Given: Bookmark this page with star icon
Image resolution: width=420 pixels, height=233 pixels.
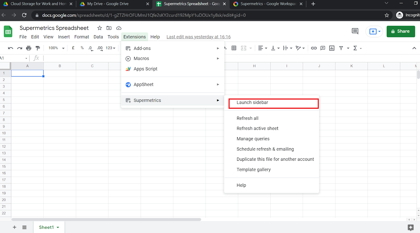Looking at the screenshot, I should pyautogui.click(x=387, y=15).
